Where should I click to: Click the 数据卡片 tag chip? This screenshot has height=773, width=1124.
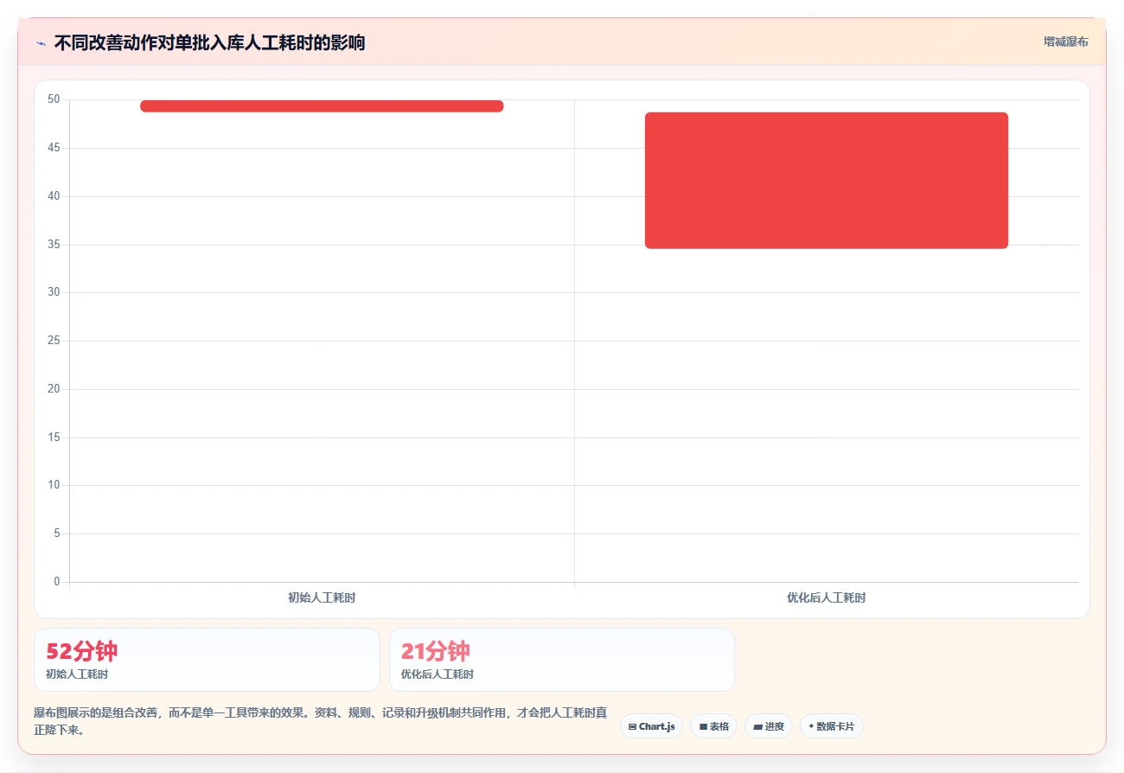(x=831, y=726)
